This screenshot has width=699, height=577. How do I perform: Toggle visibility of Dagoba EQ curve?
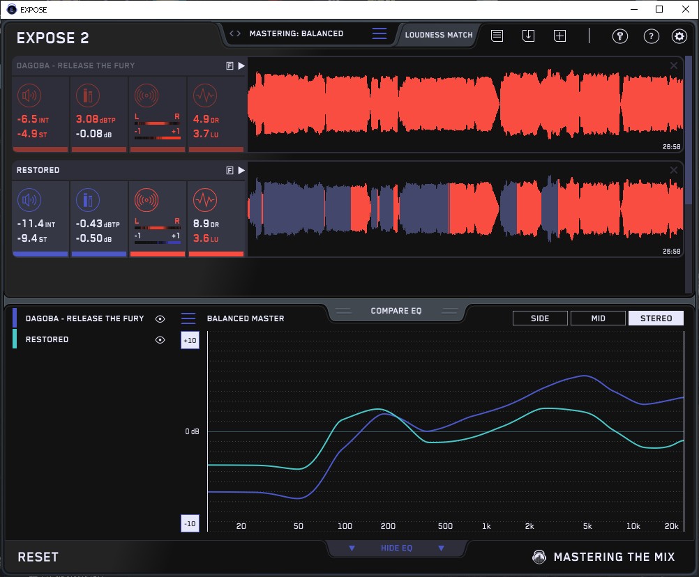tap(160, 318)
